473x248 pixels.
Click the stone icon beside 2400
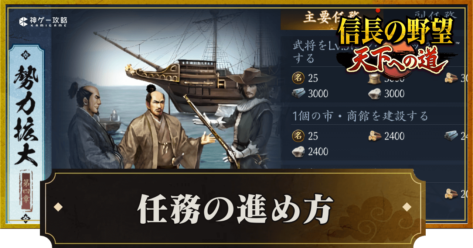point(299,151)
